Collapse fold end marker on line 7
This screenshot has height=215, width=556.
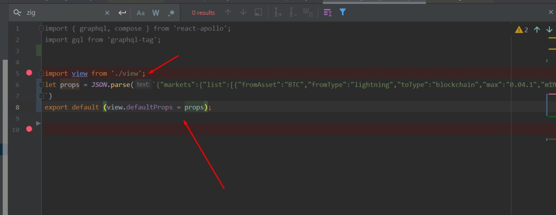tap(41, 96)
